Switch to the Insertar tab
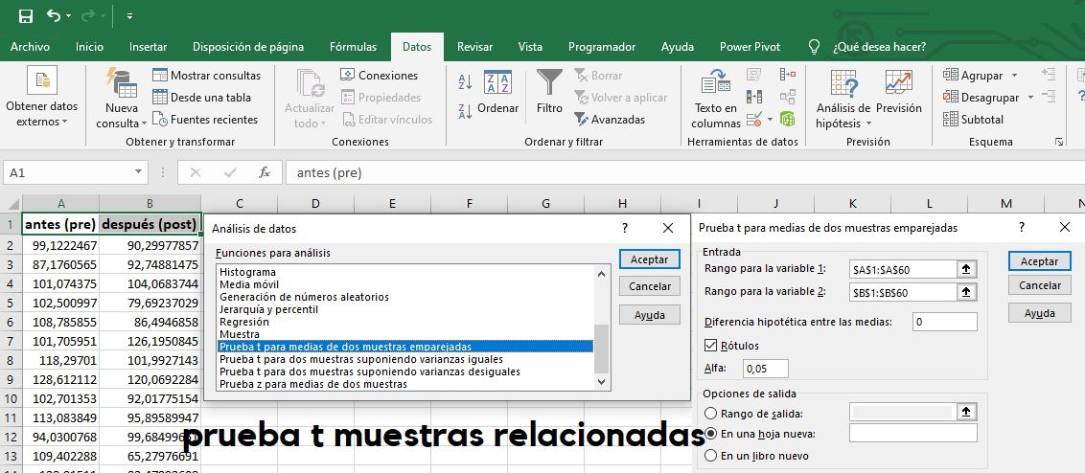Image resolution: width=1085 pixels, height=473 pixels. click(148, 47)
